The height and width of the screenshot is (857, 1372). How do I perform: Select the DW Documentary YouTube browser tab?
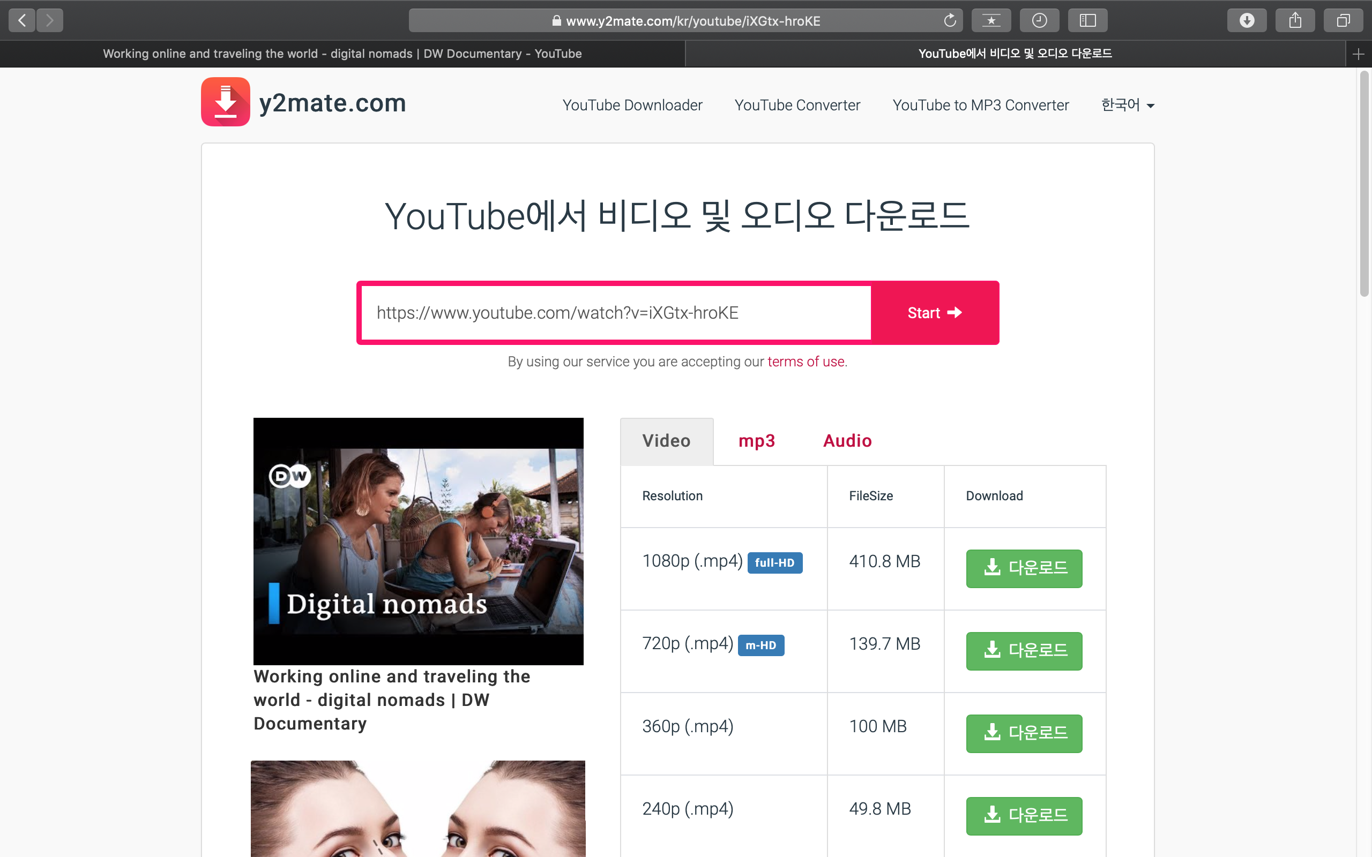(x=342, y=54)
